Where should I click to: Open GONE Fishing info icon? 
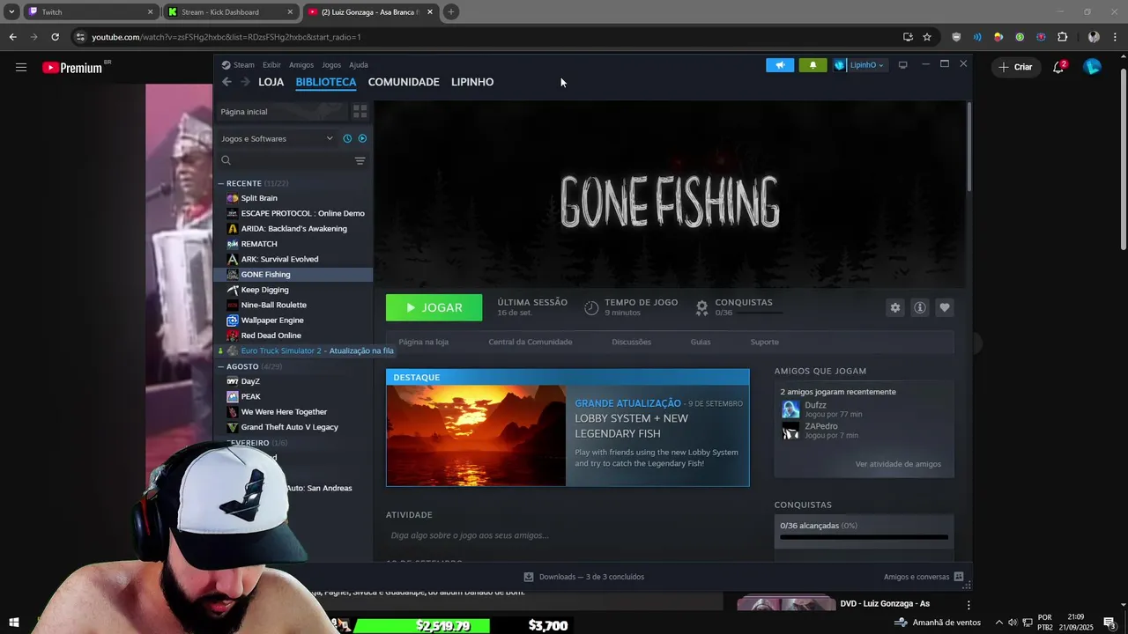pyautogui.click(x=920, y=307)
